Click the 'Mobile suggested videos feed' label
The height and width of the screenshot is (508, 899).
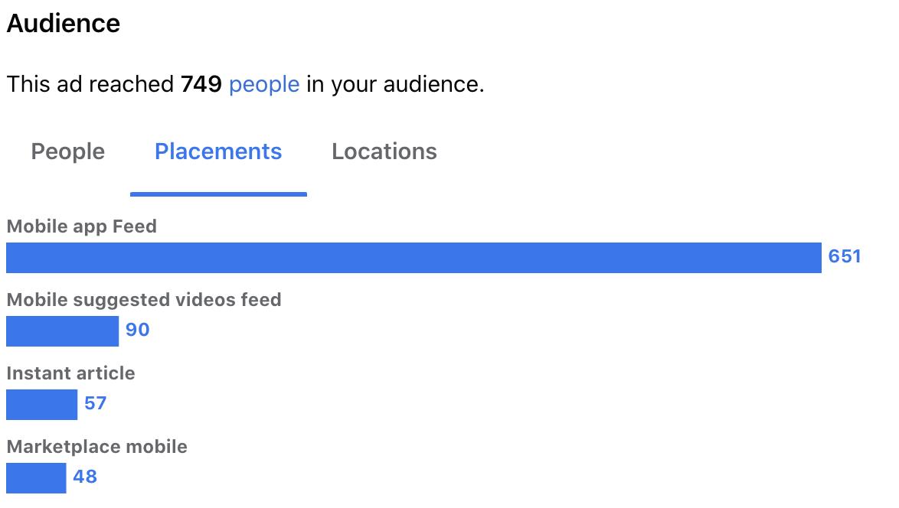pos(144,300)
